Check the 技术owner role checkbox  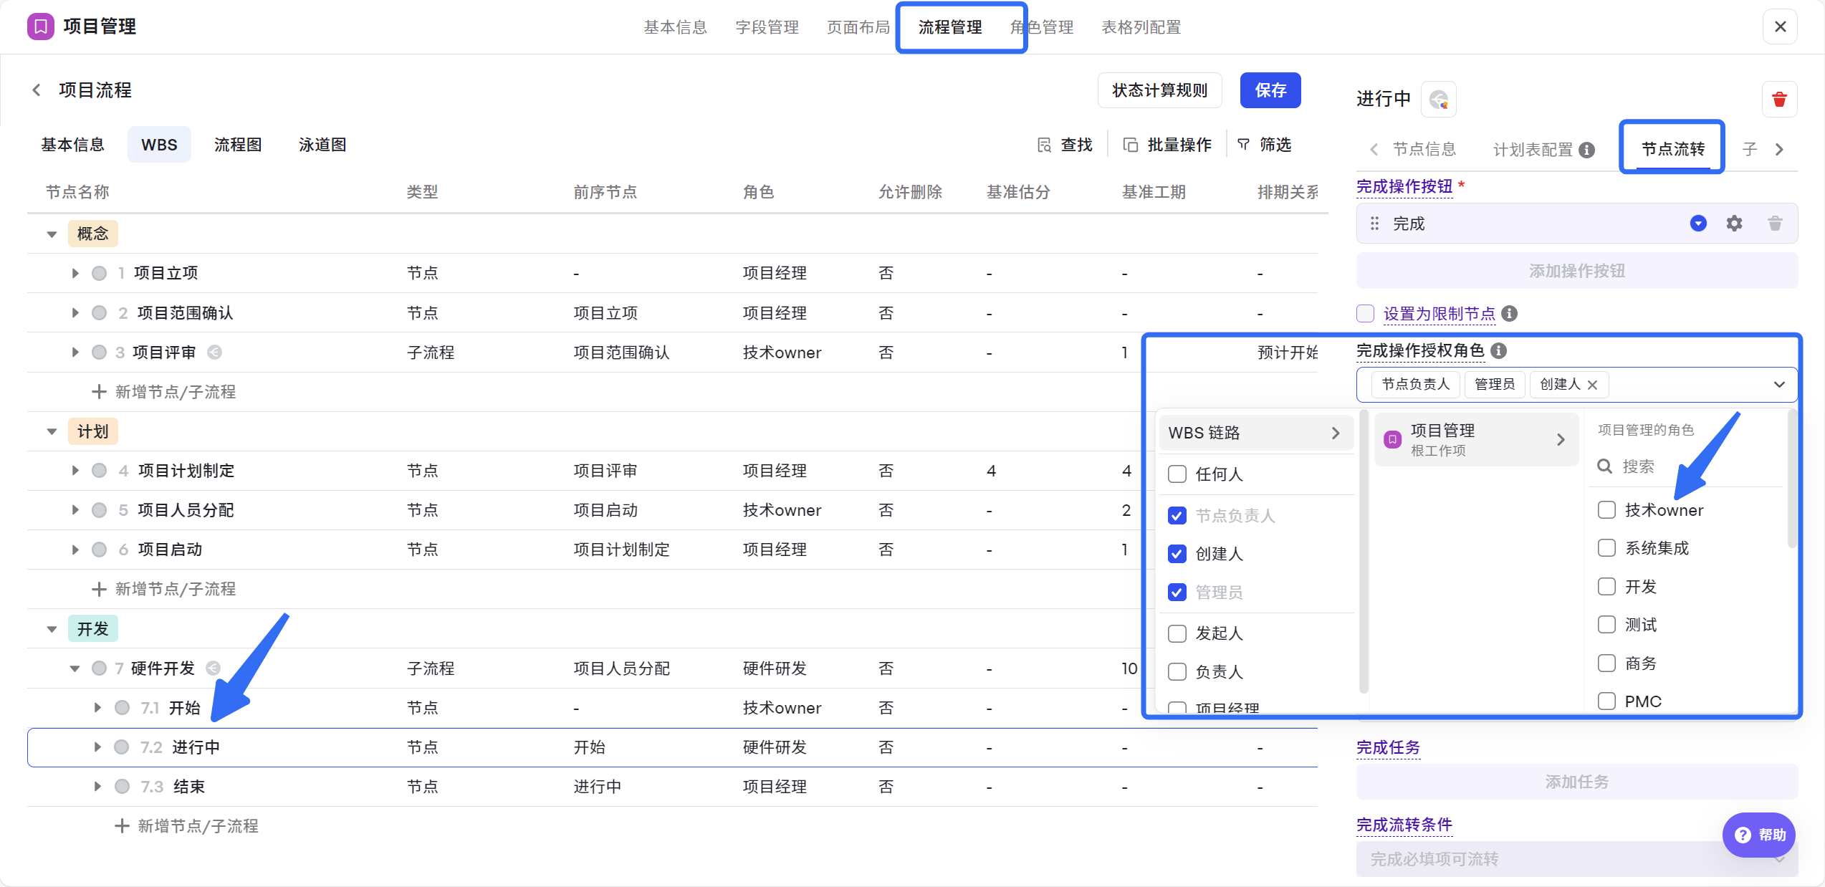[x=1607, y=510]
